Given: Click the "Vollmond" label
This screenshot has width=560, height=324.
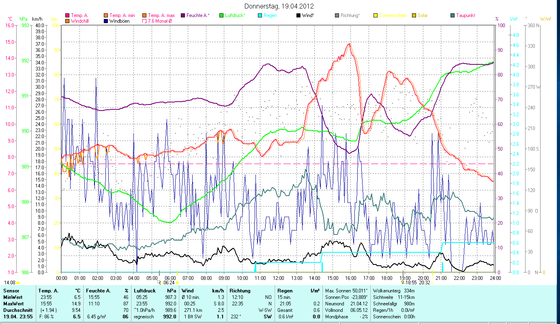Looking at the screenshot, I should click(334, 310).
